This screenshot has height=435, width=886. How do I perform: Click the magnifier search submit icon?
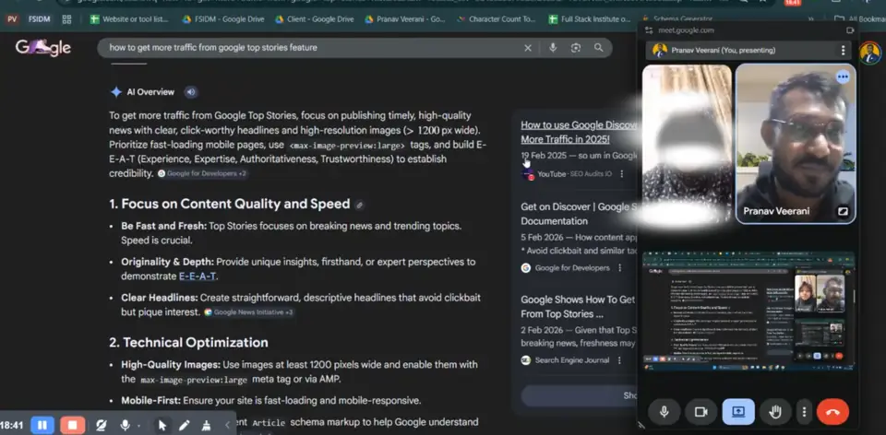click(598, 48)
